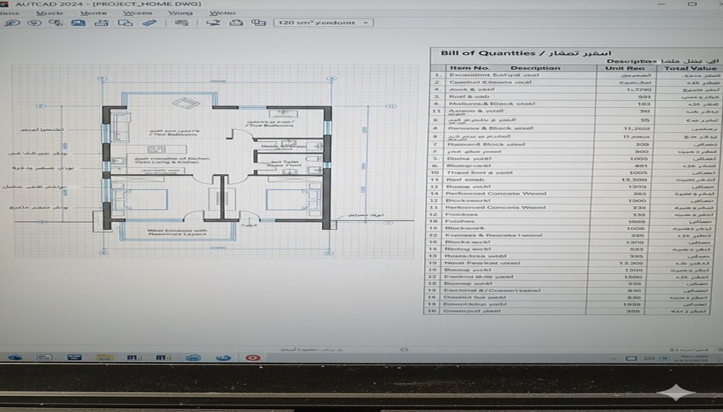
Task: Click the "Total Value" column header
Action: pyautogui.click(x=690, y=68)
